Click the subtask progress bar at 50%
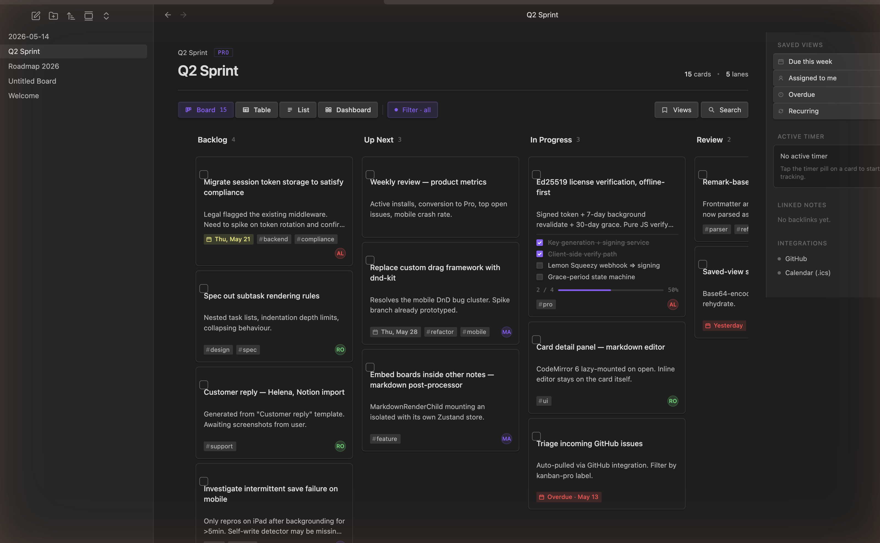Screen dimensions: 880x543 tap(610, 290)
